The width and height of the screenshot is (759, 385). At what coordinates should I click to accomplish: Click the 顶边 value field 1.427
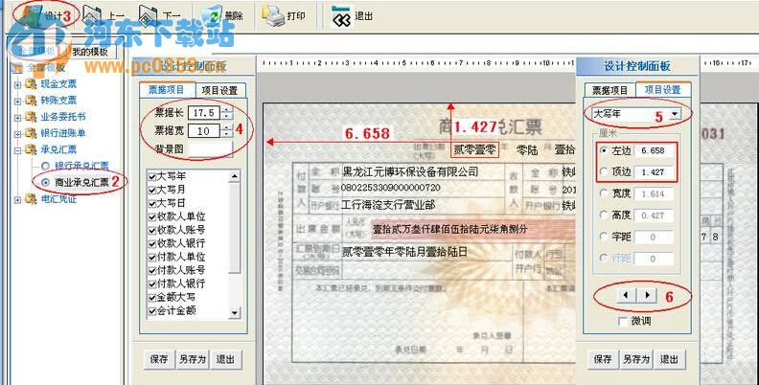pyautogui.click(x=654, y=172)
